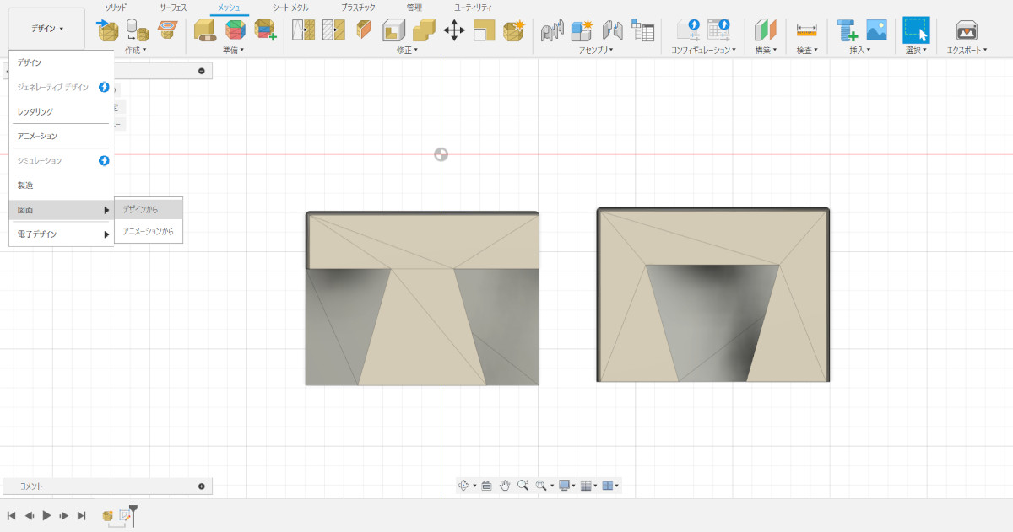Open the Export image icon
The image size is (1013, 532).
[967, 30]
